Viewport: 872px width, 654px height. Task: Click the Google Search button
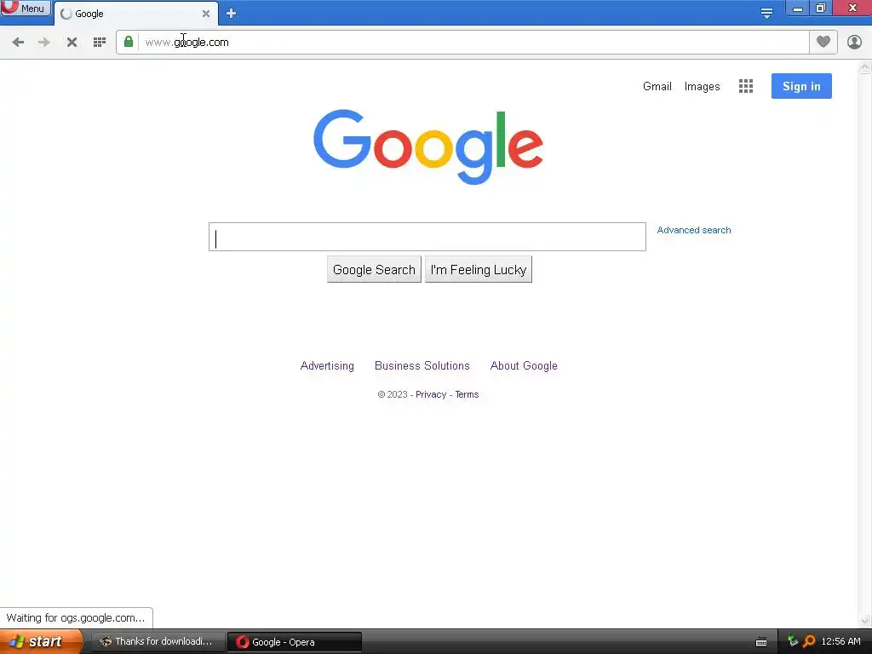[375, 270]
